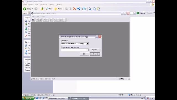Click the refresh page icon in Cluster Administrator toolbar
Viewport: 177px width, 100px height.
click(x=51, y=20)
